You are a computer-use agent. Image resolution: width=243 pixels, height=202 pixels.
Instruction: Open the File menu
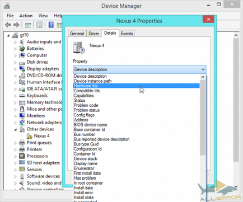pyautogui.click(x=10, y=16)
